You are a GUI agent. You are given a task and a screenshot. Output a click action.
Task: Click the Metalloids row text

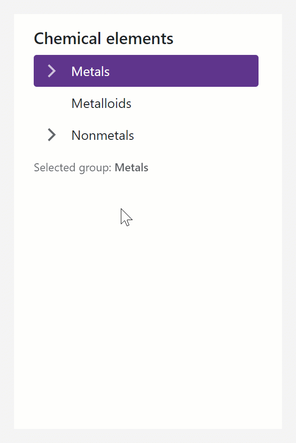click(101, 103)
